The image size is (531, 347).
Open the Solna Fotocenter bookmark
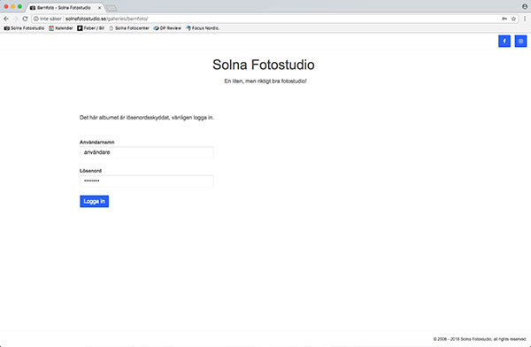tap(129, 28)
